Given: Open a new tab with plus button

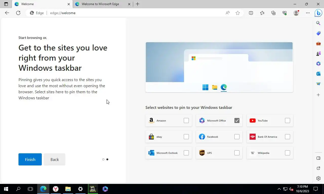Looking at the screenshot, I should pyautogui.click(x=137, y=4).
